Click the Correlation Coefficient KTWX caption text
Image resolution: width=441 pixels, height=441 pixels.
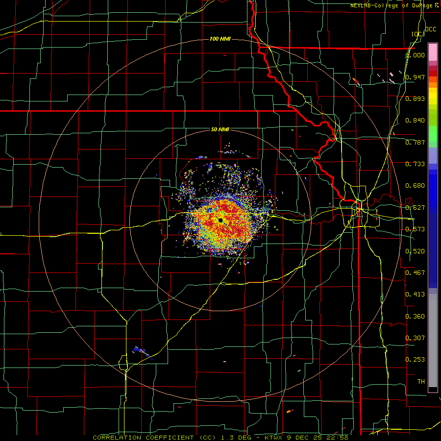220,438
